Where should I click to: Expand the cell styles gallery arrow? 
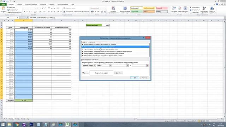click(x=169, y=12)
